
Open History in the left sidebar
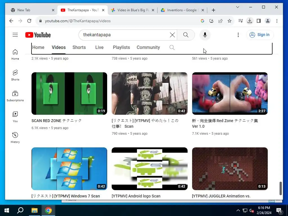point(15,138)
